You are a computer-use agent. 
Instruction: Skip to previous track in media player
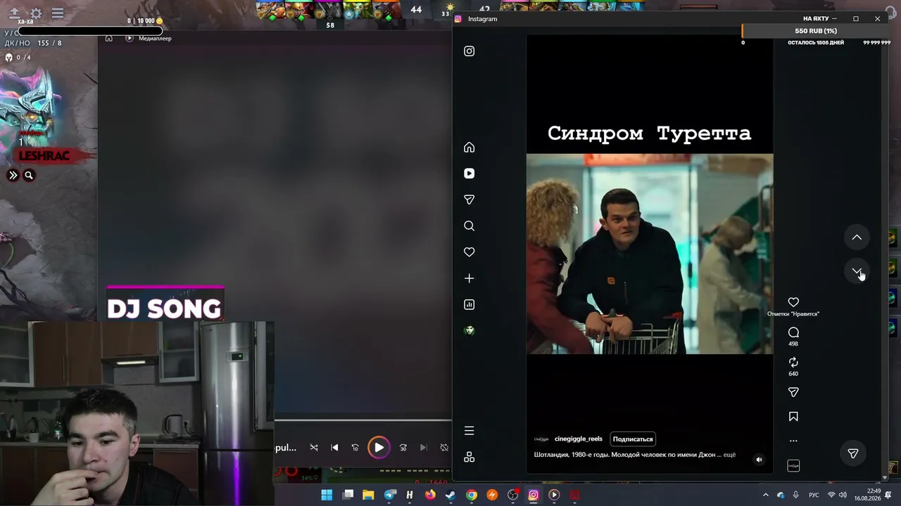coord(334,448)
